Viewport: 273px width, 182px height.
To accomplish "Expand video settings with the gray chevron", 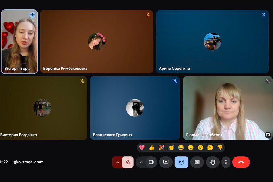I will pyautogui.click(x=141, y=162).
